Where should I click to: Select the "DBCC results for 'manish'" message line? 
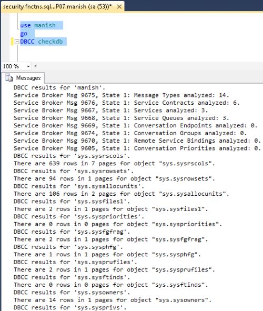click(59, 88)
